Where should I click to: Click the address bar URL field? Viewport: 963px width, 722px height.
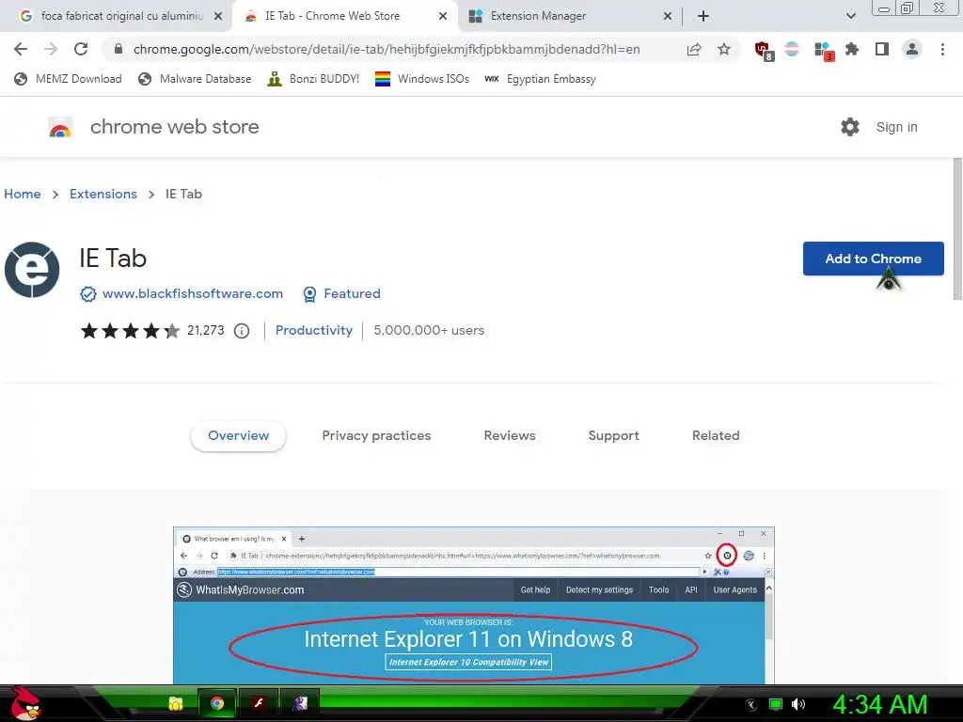click(387, 49)
